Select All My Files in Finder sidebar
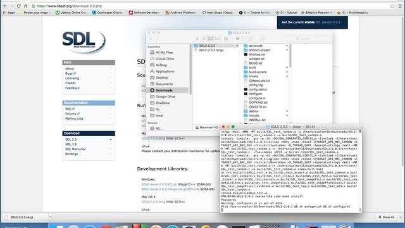The width and height of the screenshot is (405, 228). (165, 53)
